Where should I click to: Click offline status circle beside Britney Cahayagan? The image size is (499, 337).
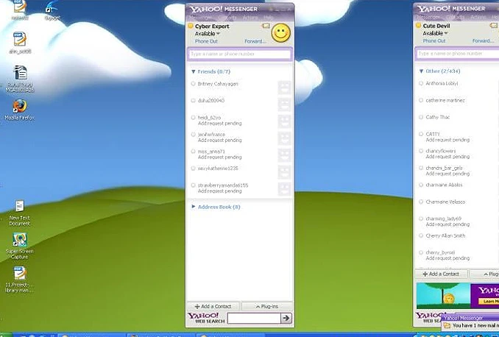click(x=193, y=84)
